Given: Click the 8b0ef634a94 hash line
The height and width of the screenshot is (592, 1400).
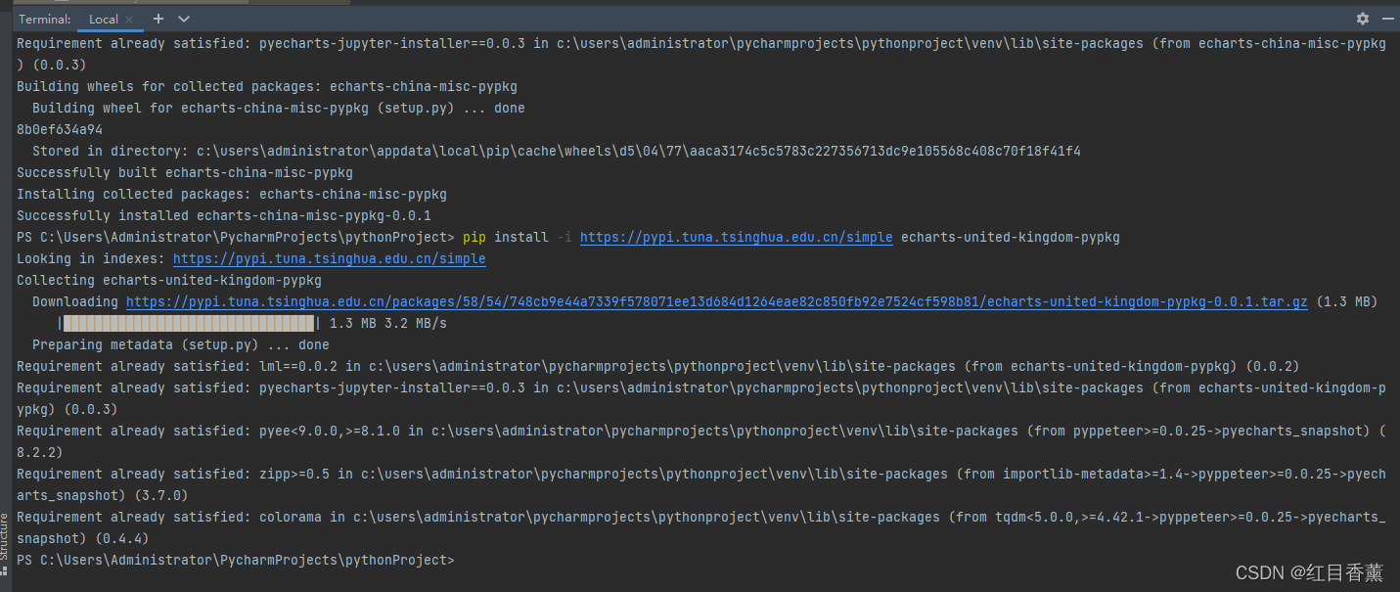Looking at the screenshot, I should 60,130.
